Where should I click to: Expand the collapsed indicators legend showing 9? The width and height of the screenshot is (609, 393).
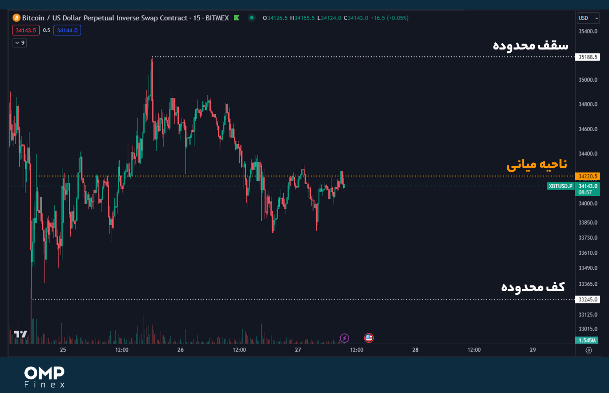(x=20, y=43)
